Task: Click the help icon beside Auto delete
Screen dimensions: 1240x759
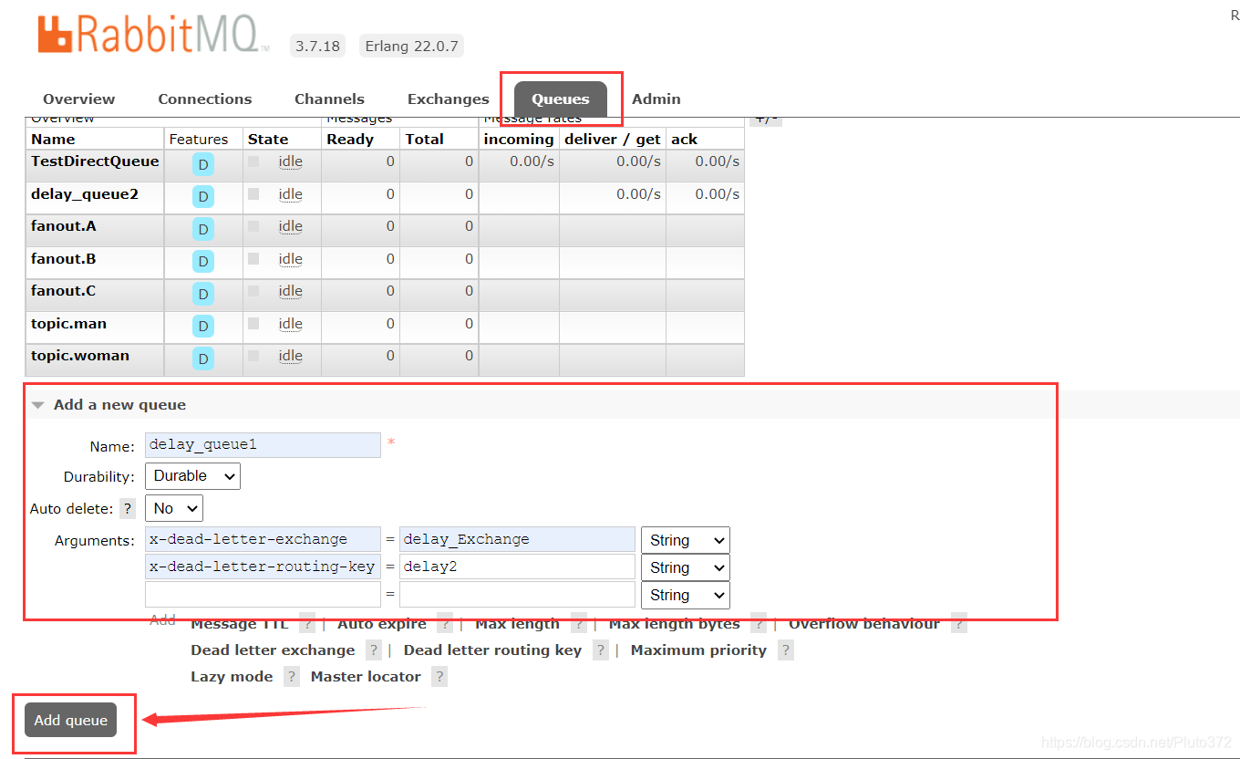Action: [128, 509]
